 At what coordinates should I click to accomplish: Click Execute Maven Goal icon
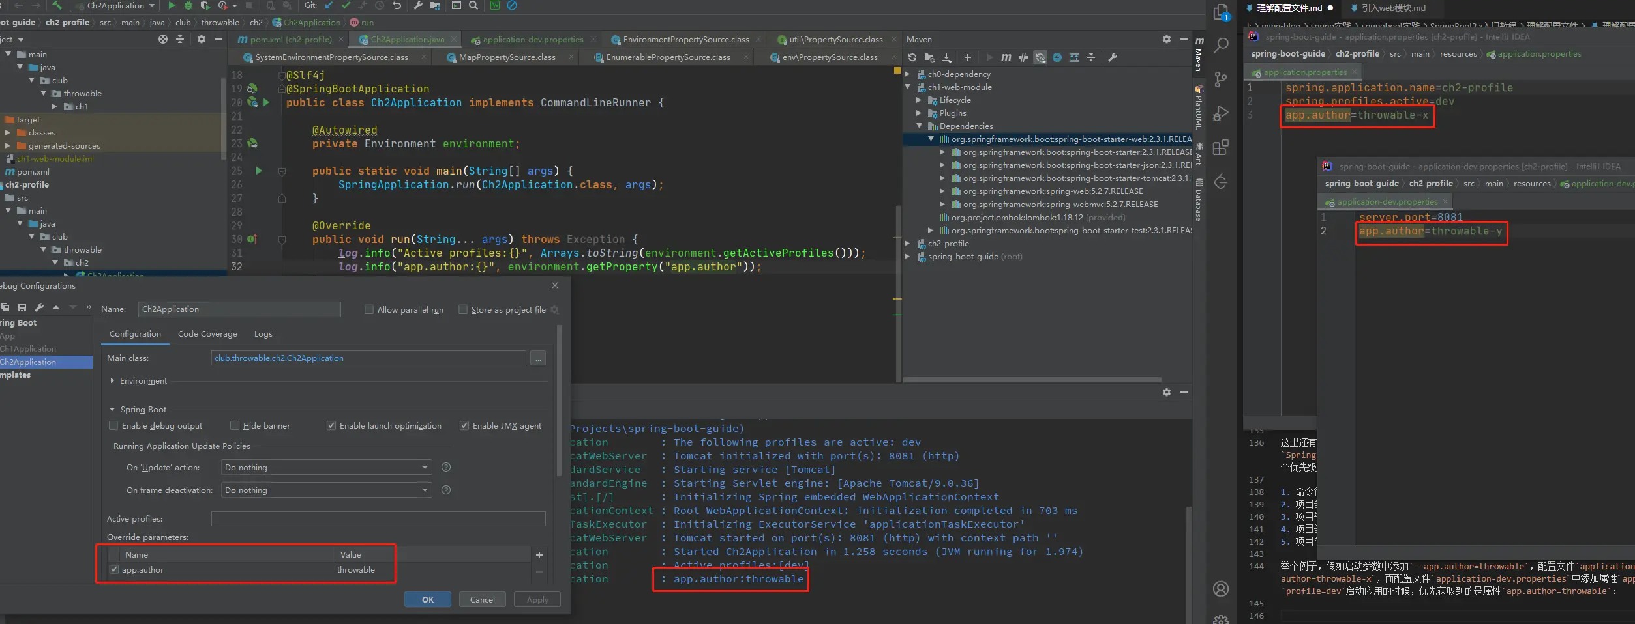[1006, 57]
